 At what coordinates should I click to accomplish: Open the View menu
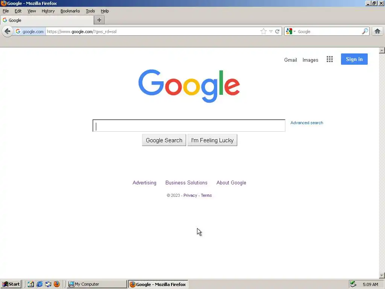[32, 11]
